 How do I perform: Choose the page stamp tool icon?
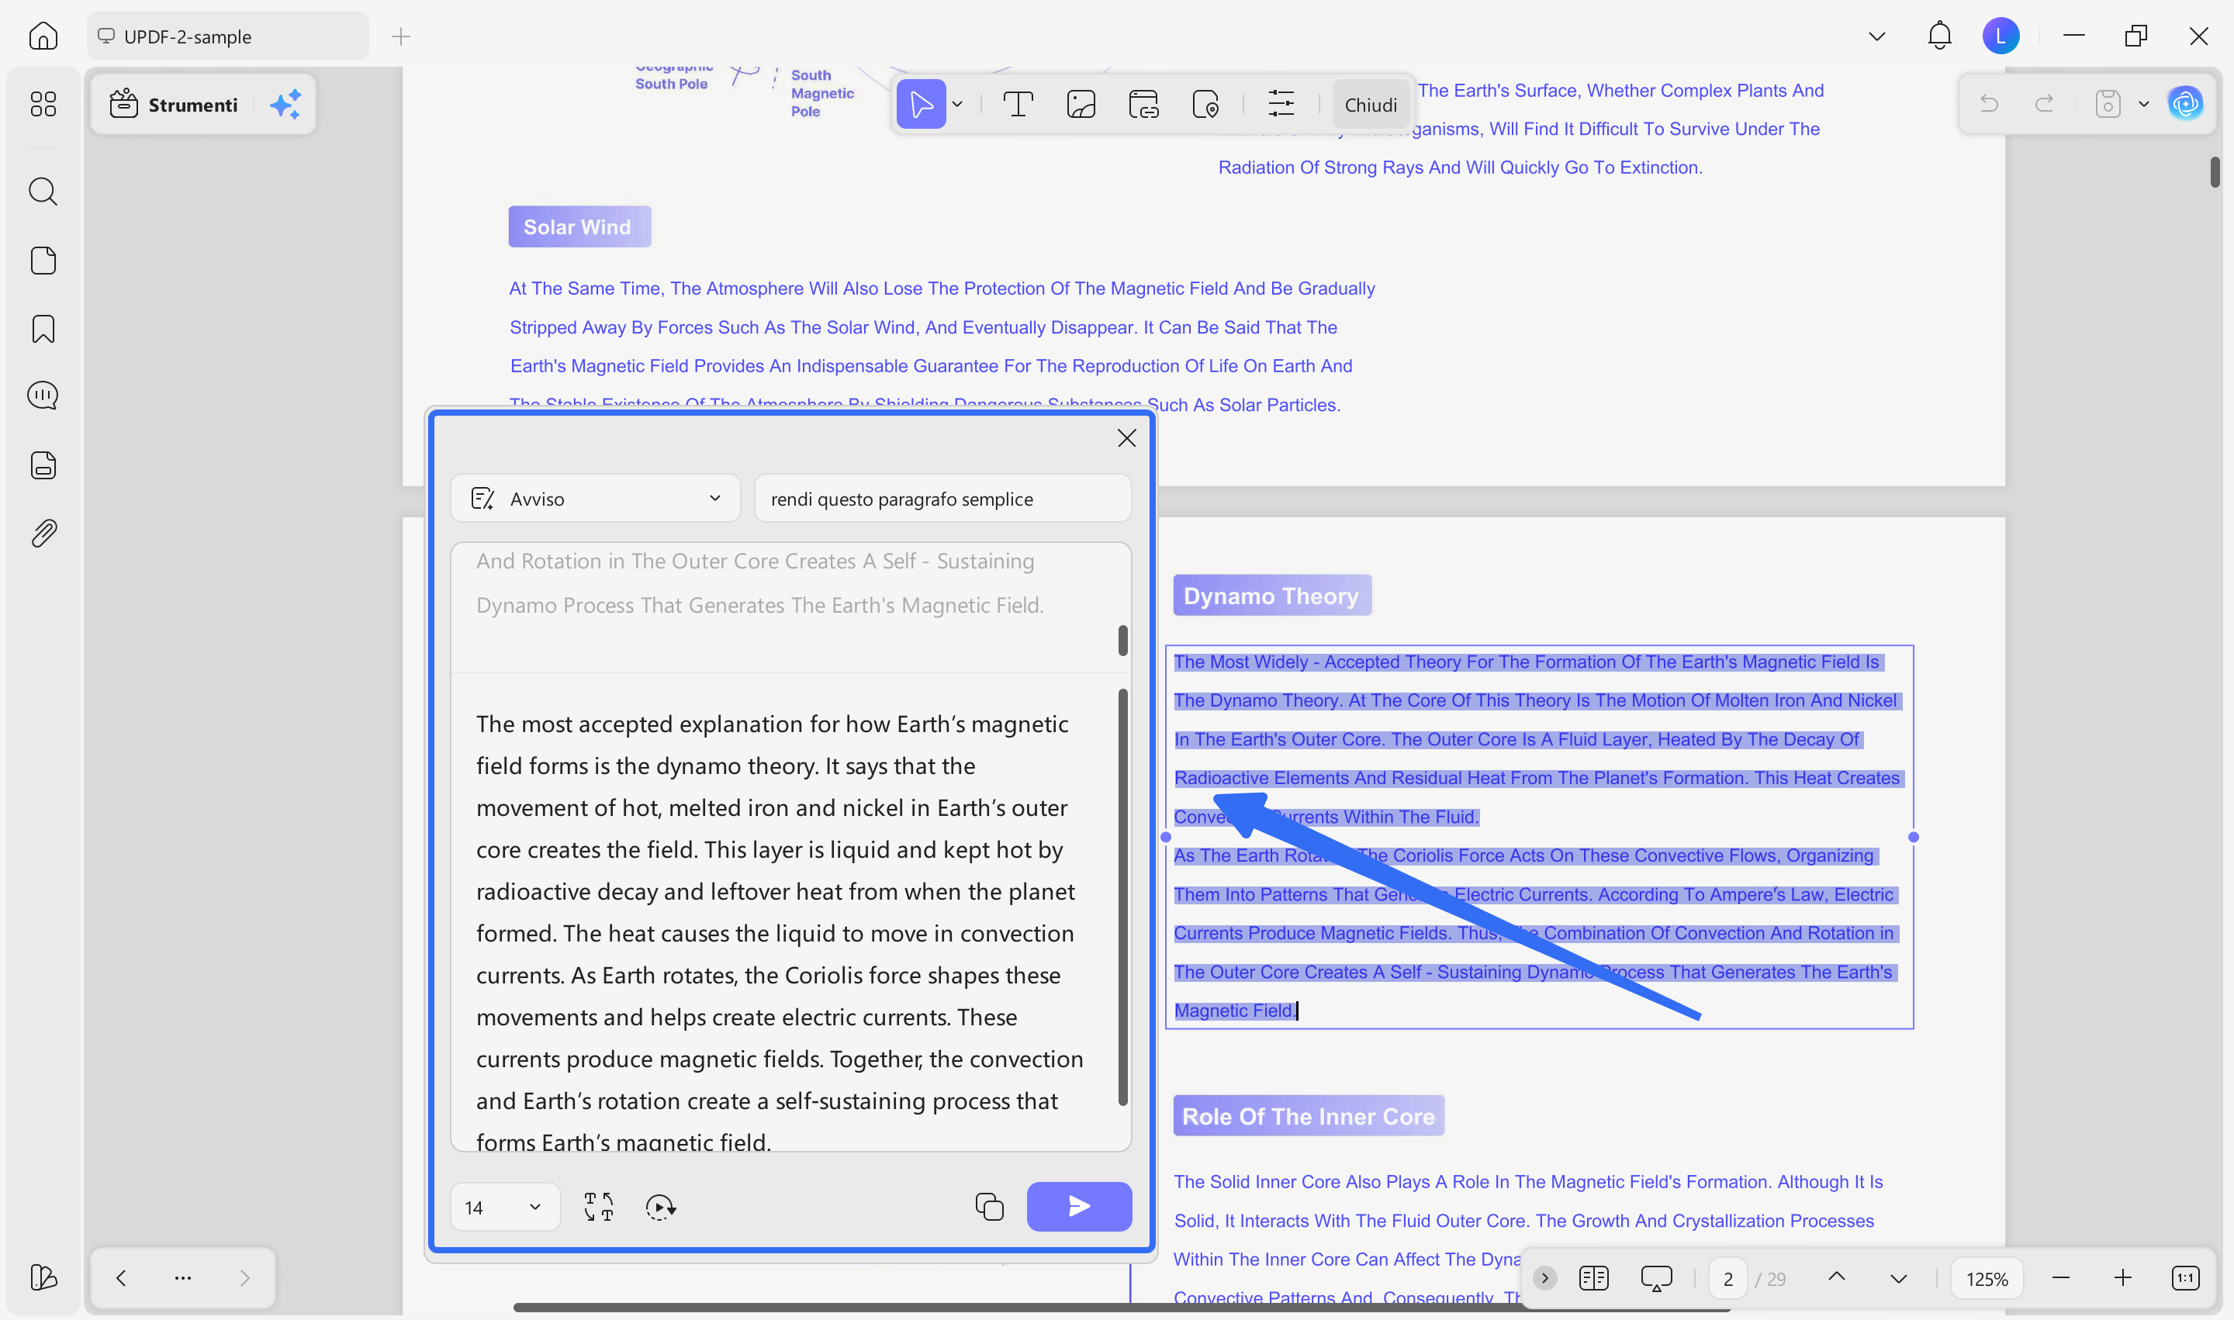click(x=1205, y=104)
